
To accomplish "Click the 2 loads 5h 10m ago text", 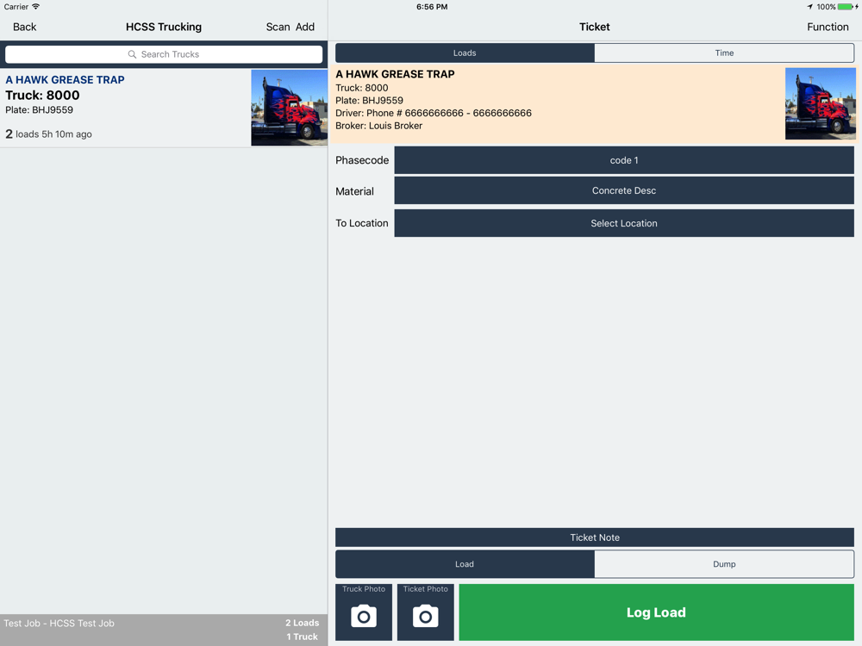I will click(x=48, y=134).
